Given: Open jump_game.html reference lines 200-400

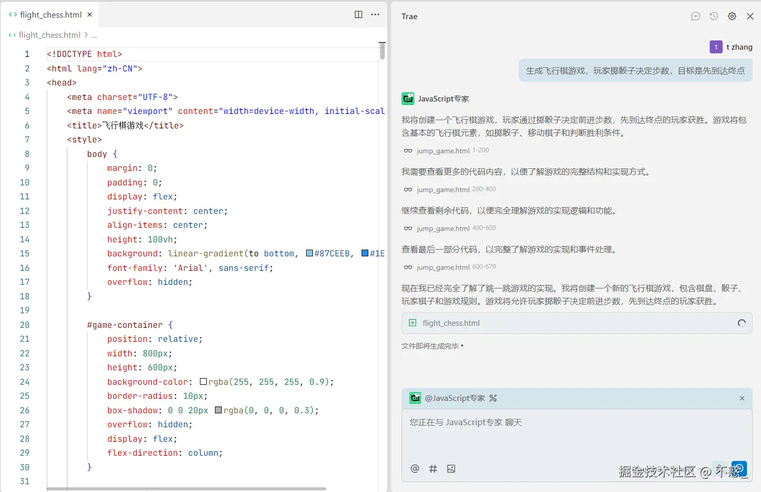Looking at the screenshot, I should tap(450, 190).
